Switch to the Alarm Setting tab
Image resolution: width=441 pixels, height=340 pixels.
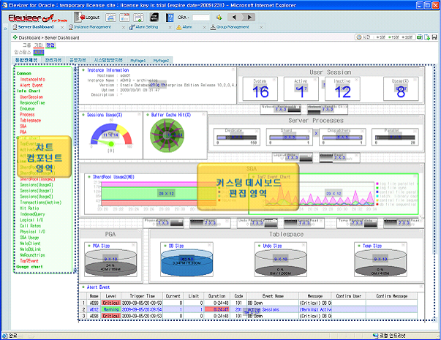pos(147,27)
